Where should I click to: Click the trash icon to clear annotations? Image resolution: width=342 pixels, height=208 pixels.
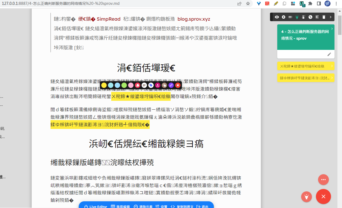coord(323,17)
